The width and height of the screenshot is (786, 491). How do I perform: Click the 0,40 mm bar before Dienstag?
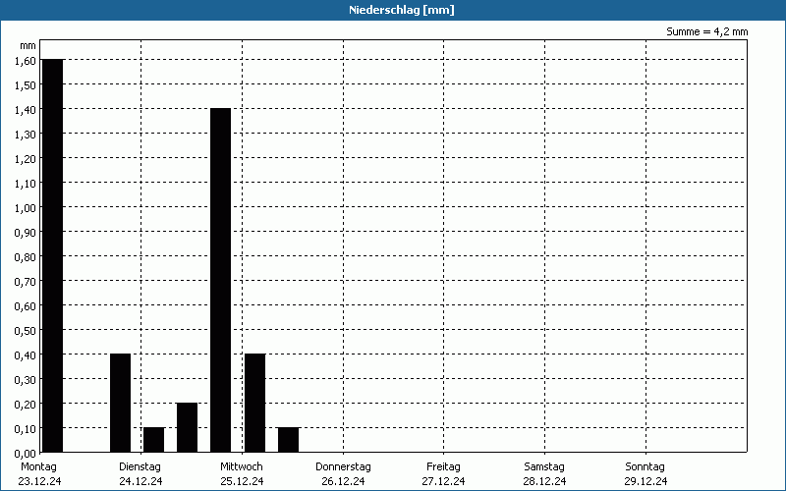click(120, 403)
